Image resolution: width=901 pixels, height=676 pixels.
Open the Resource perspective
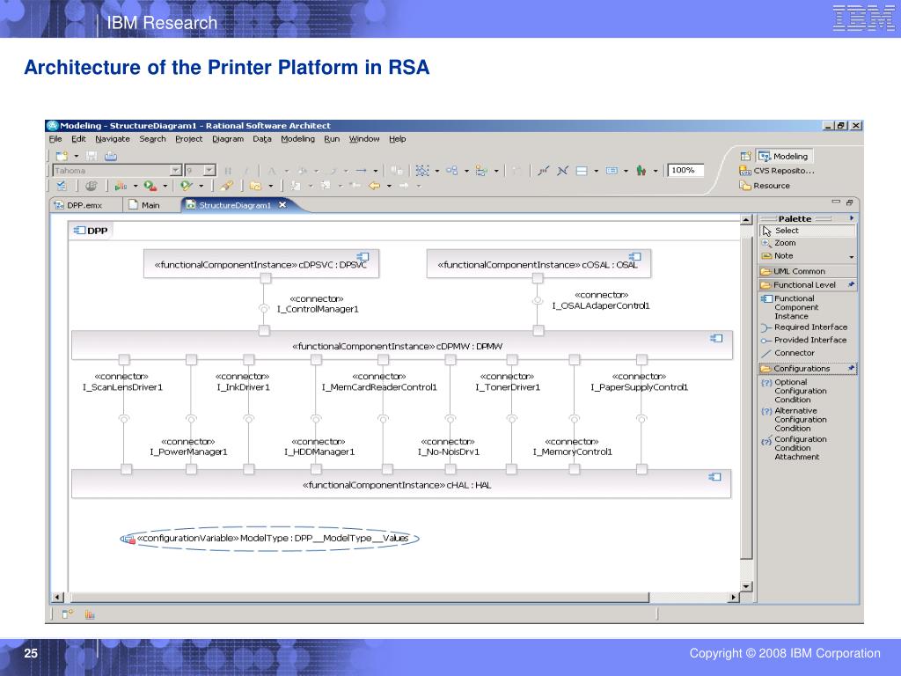click(x=765, y=186)
